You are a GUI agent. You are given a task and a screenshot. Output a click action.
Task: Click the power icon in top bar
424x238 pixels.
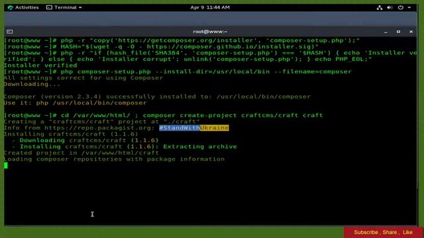[400, 7]
